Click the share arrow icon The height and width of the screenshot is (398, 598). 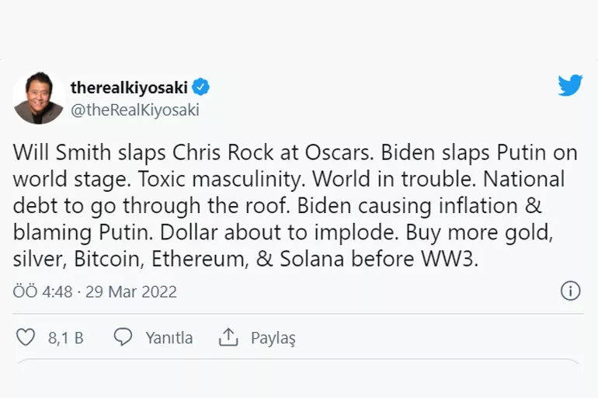(x=228, y=337)
